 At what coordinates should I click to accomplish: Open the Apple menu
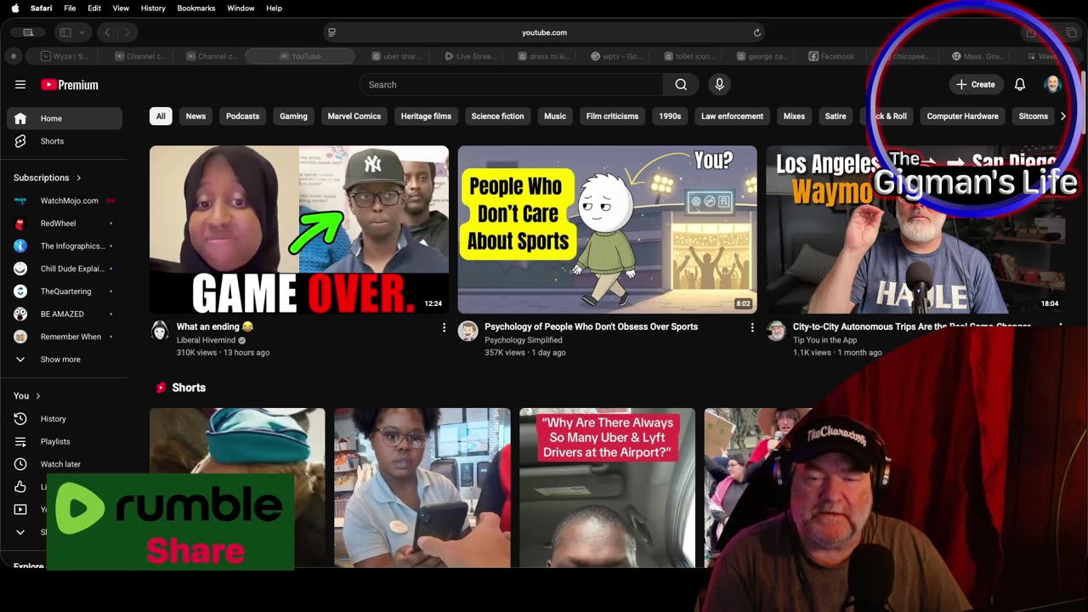pos(15,8)
